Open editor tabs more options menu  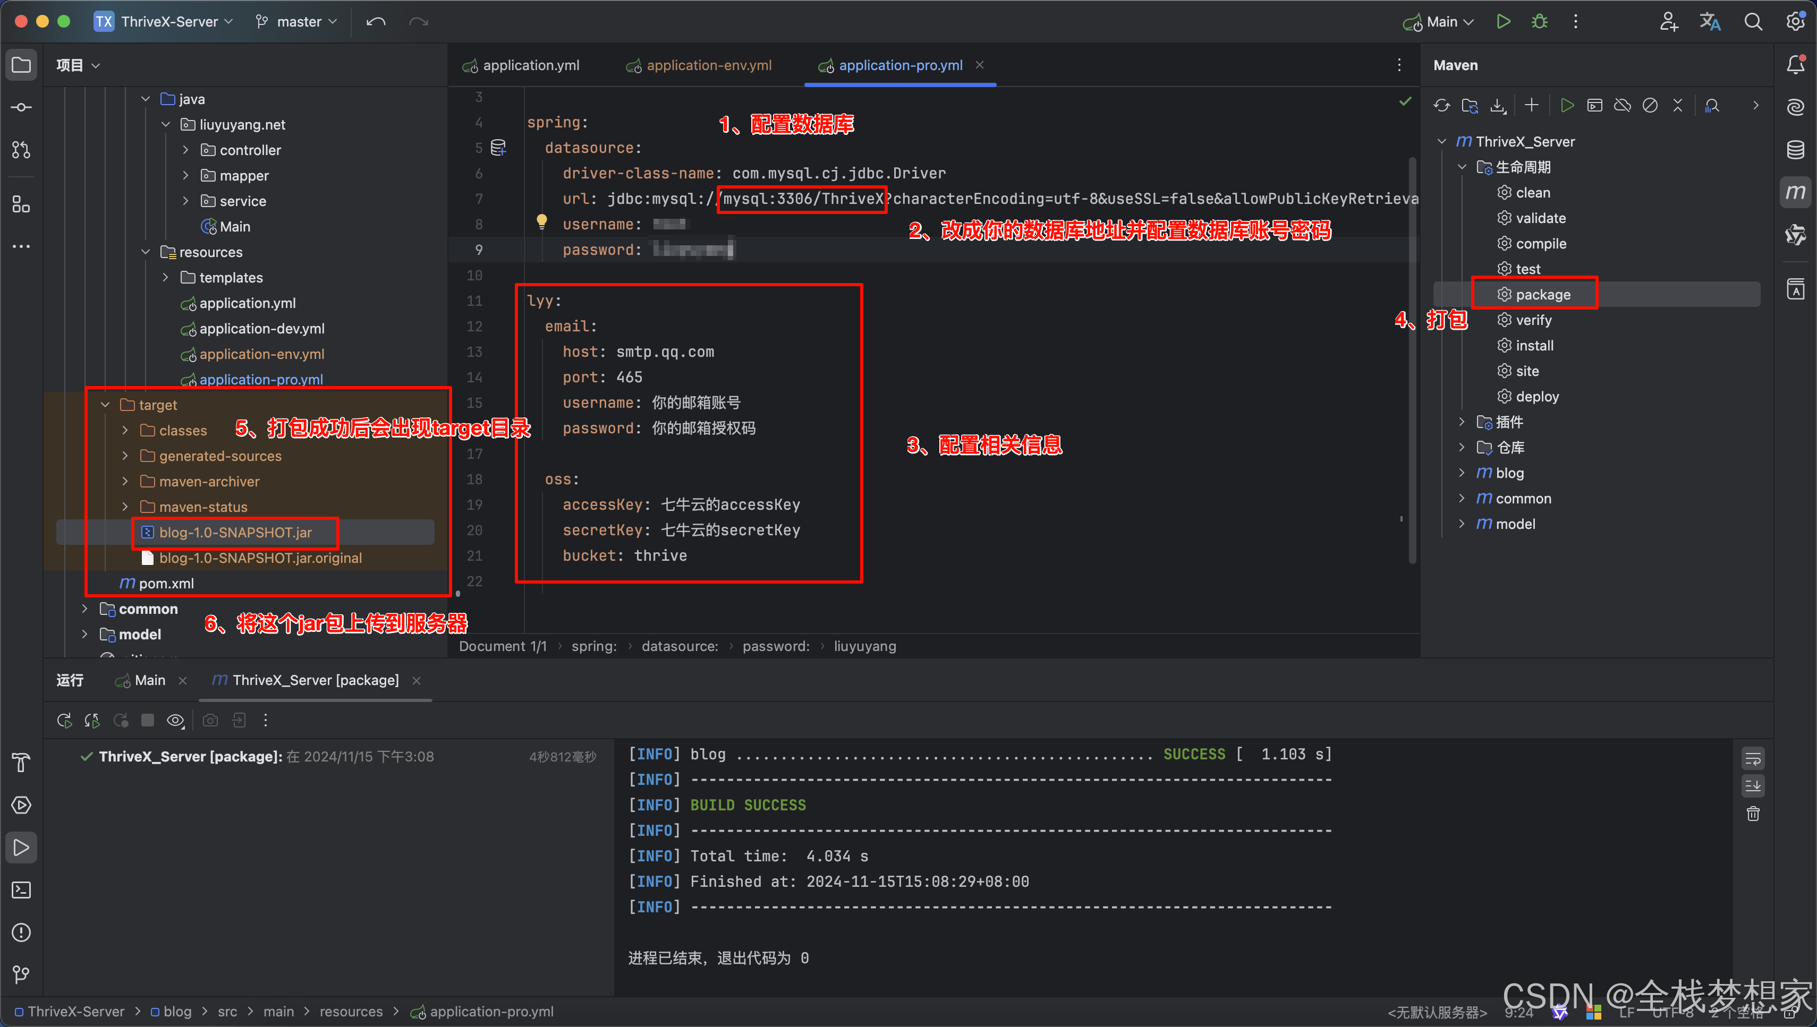(x=1399, y=65)
